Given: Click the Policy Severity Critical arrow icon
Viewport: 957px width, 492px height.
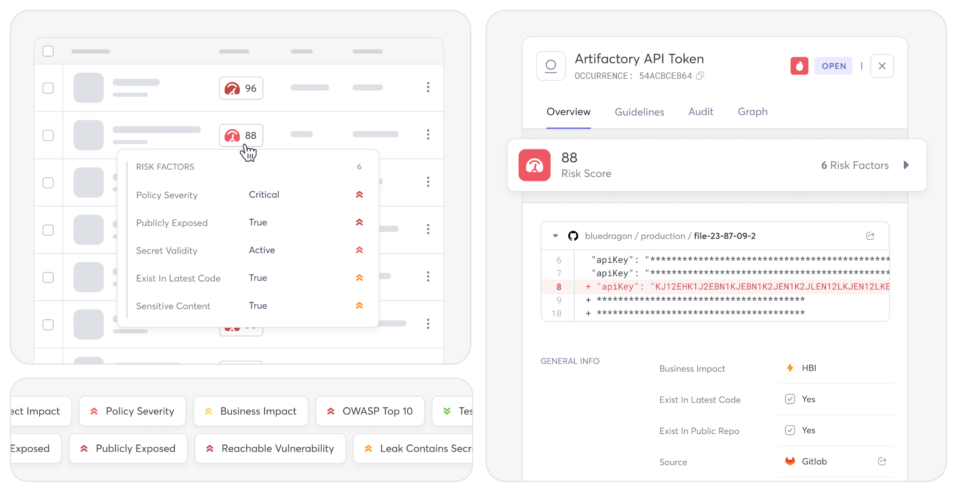Looking at the screenshot, I should [359, 194].
